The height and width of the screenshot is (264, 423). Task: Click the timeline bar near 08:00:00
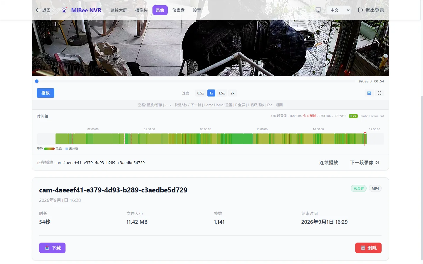[x=206, y=139]
